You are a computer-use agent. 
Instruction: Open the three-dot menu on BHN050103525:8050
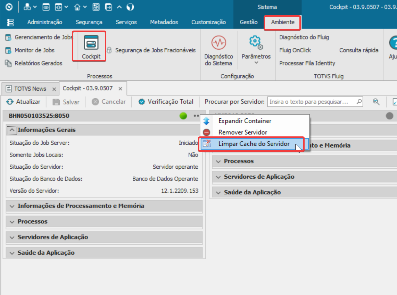(196, 116)
